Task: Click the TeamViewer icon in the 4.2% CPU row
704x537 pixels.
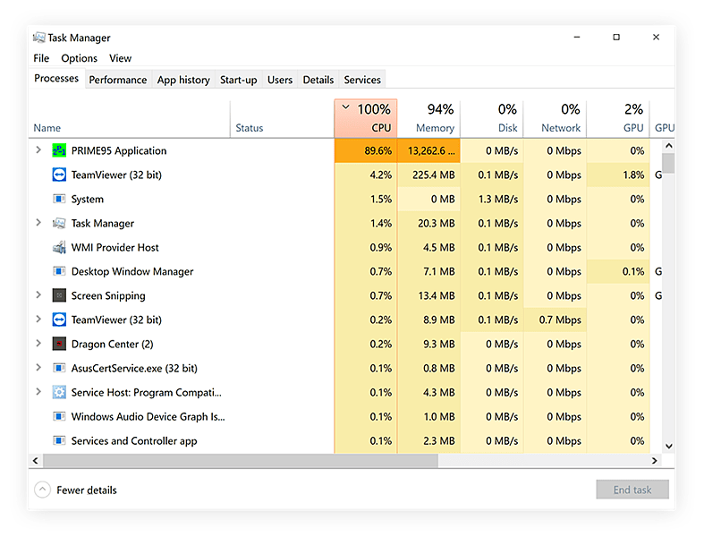Action: [x=59, y=175]
